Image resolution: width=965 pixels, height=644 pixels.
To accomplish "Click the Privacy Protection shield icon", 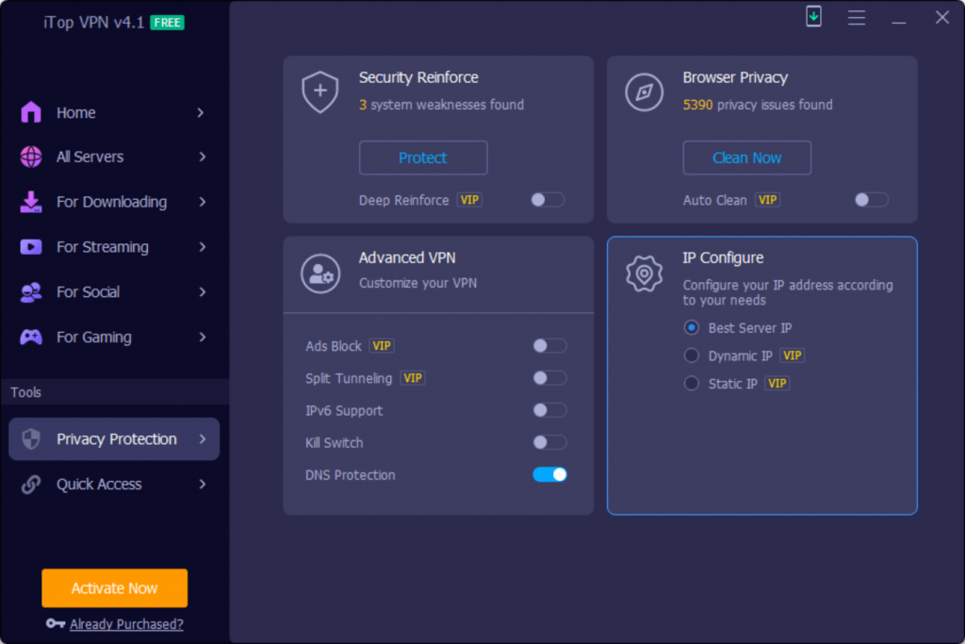I will (x=31, y=439).
